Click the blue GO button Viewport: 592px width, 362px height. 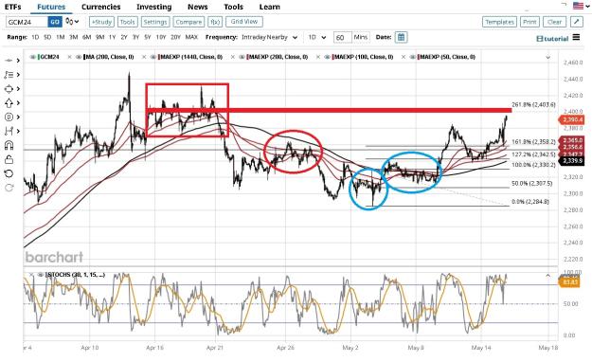[x=55, y=22]
